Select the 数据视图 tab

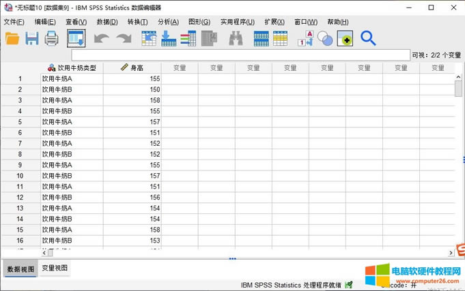pyautogui.click(x=19, y=269)
